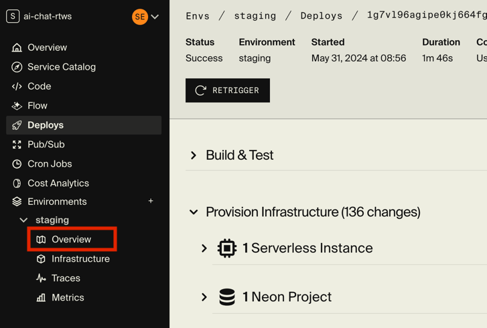Collapse Provision Infrastructure section
This screenshot has width=487, height=328.
point(194,212)
